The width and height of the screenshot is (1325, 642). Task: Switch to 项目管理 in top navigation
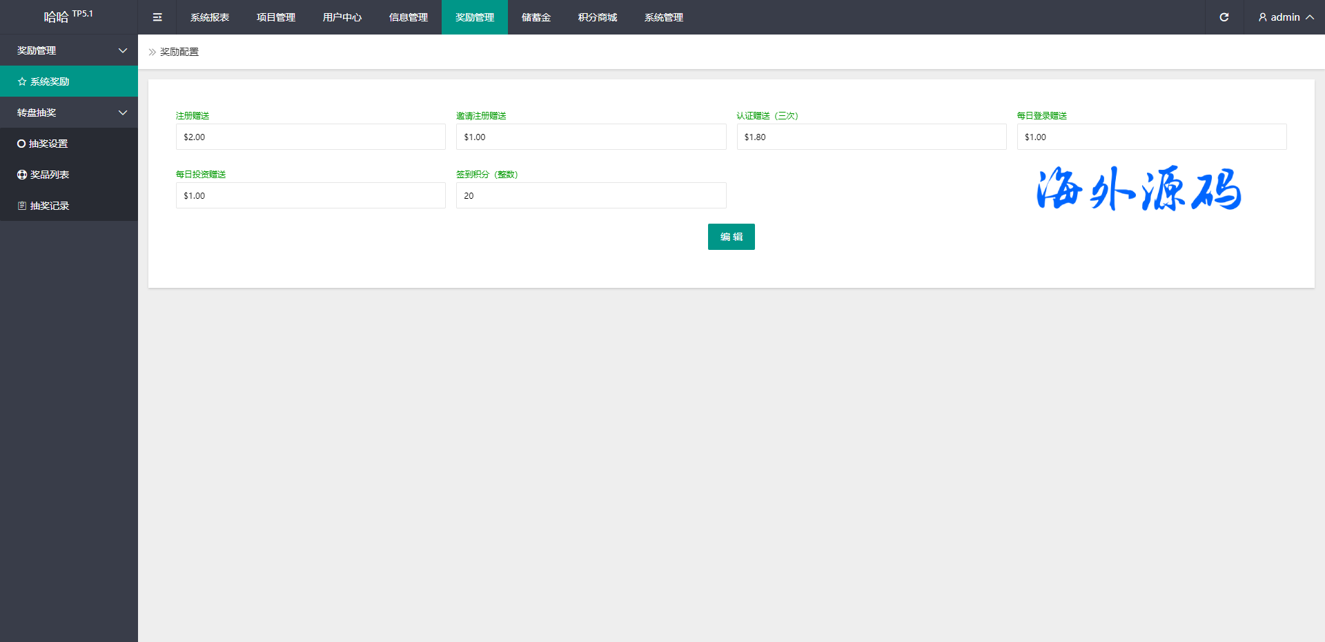click(x=276, y=17)
